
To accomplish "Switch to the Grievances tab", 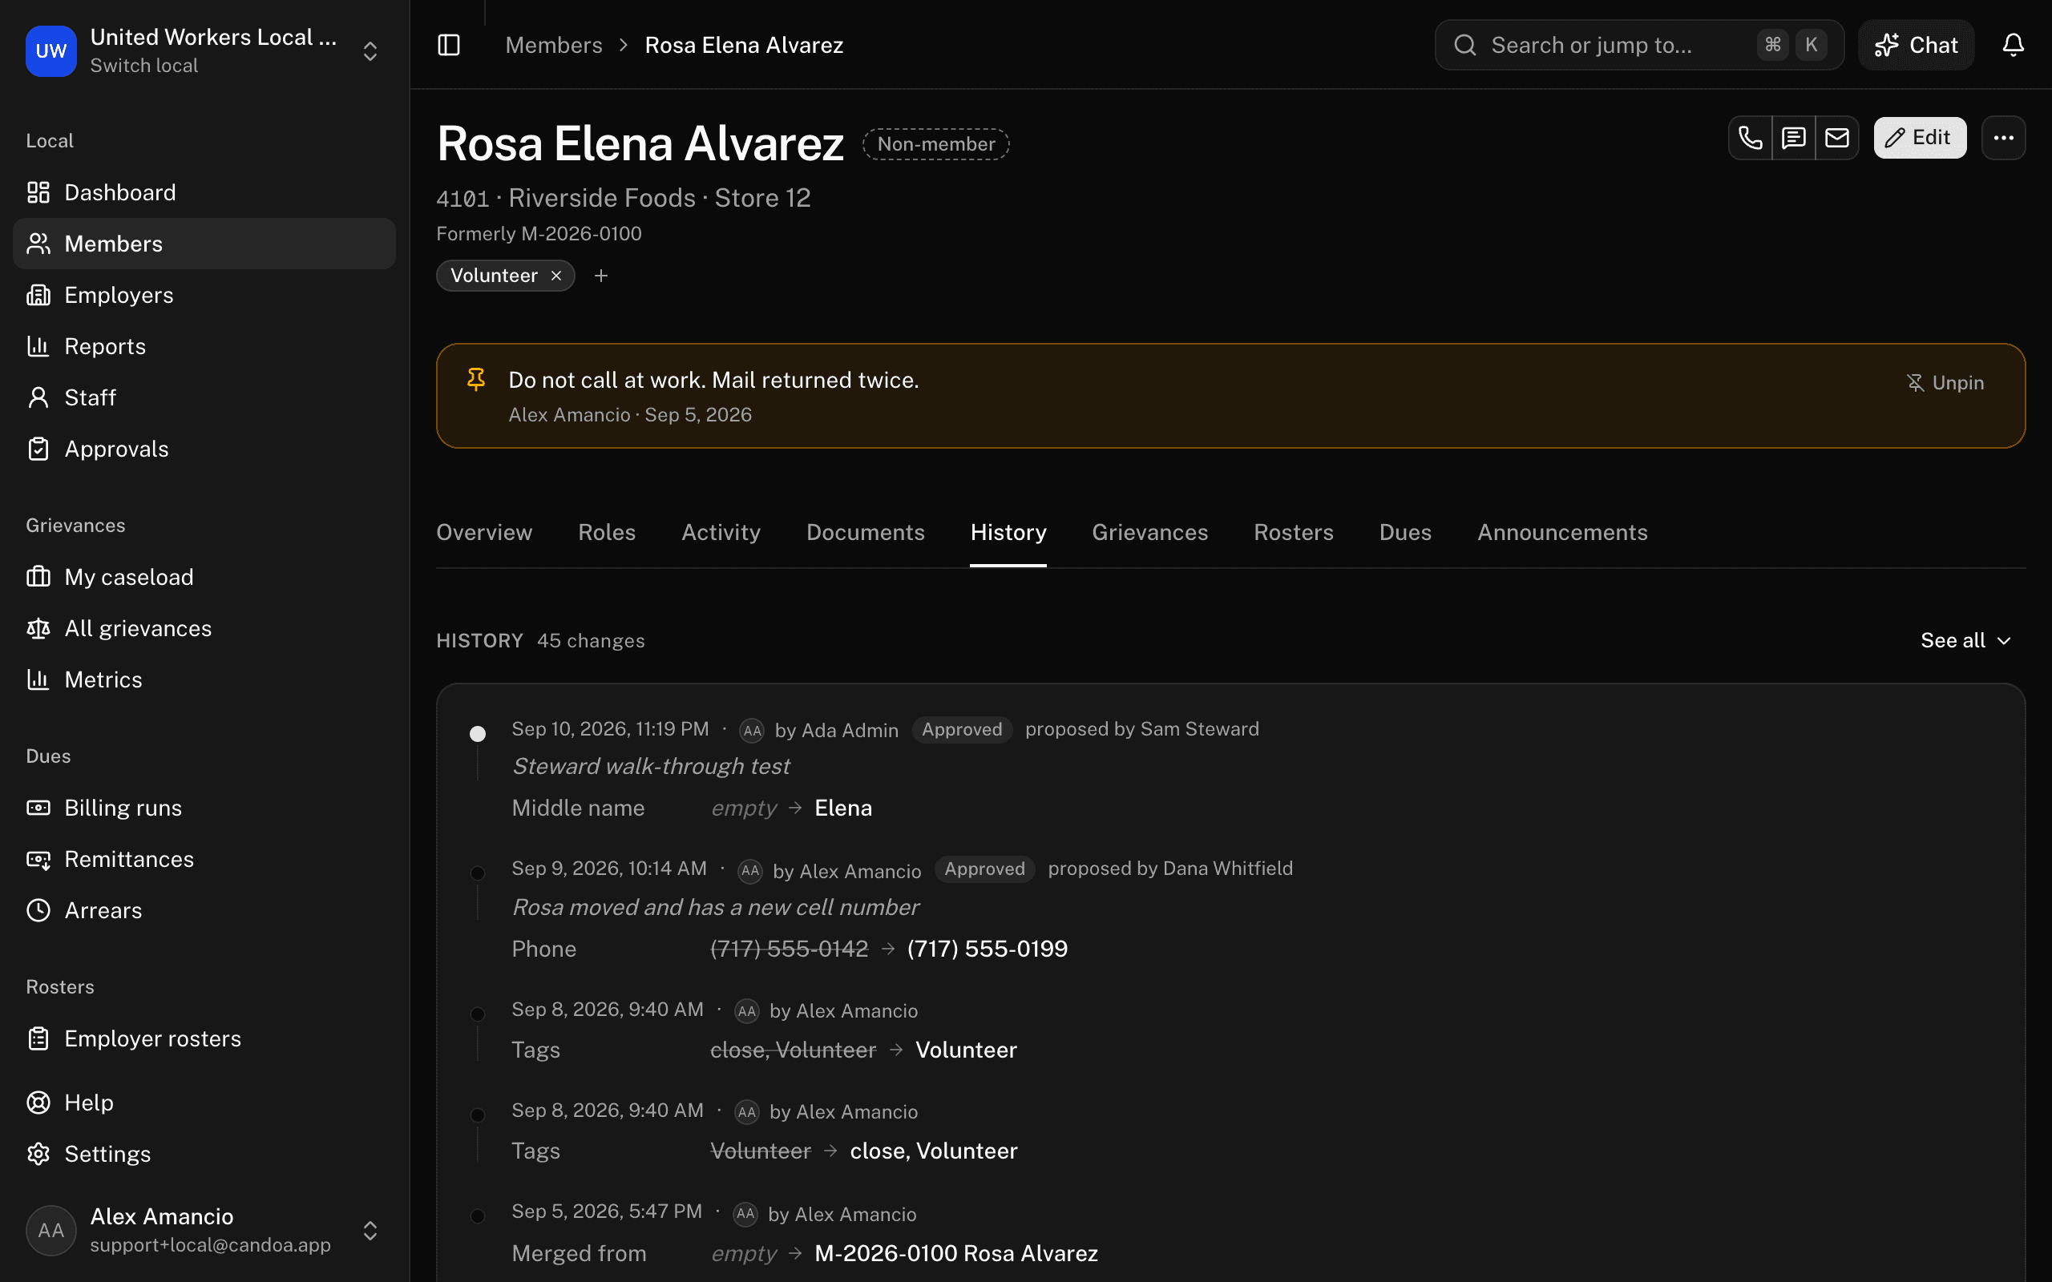I will [1149, 533].
